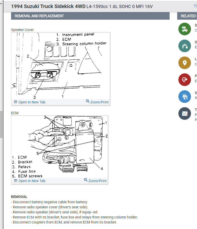Click the green vehicle diagnostic circle icon
The width and height of the screenshot is (197, 229).
point(185,29)
